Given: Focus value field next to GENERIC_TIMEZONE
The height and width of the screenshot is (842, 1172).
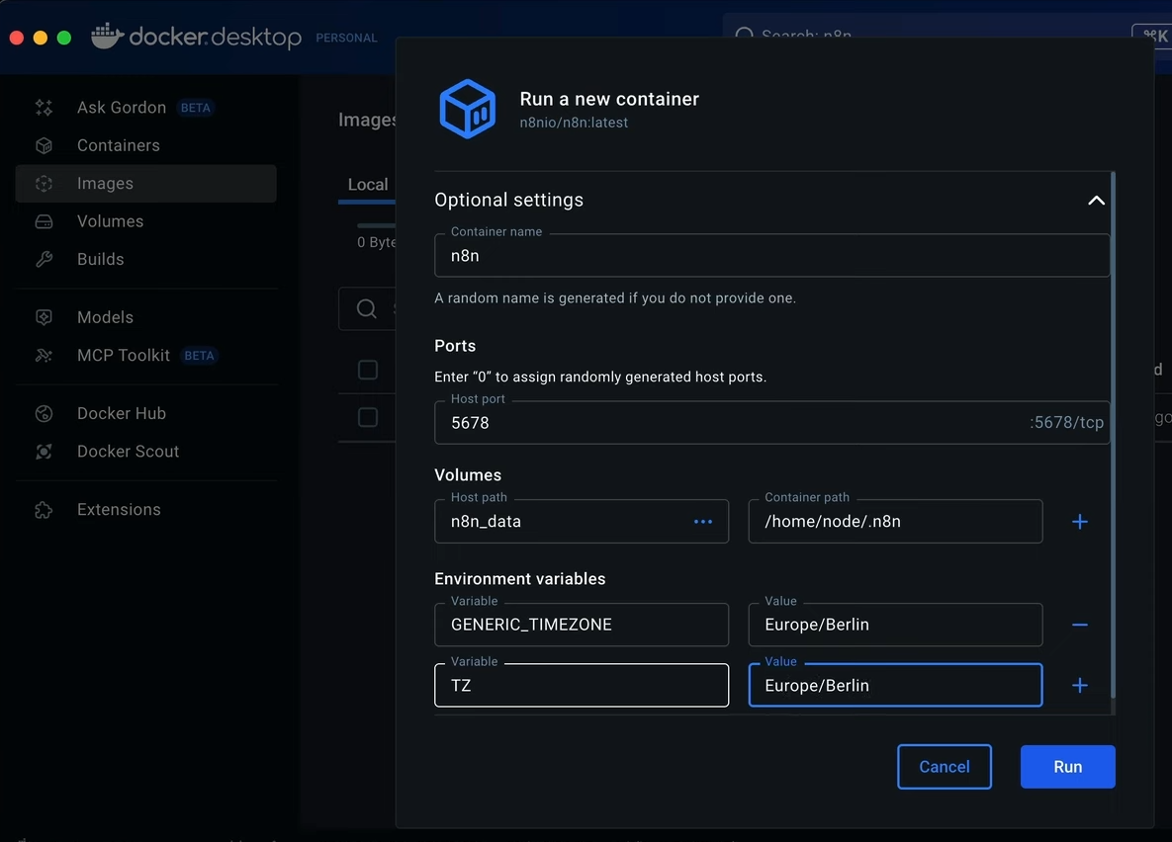Looking at the screenshot, I should pos(895,625).
